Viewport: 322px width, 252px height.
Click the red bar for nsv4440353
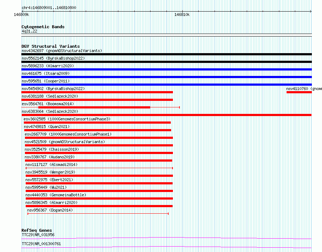(x=99, y=198)
